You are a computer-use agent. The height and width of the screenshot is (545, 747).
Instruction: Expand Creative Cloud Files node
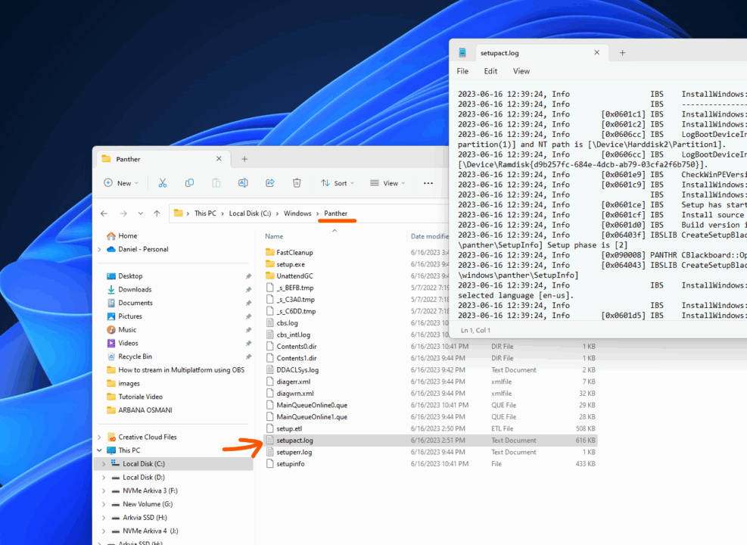(x=100, y=437)
